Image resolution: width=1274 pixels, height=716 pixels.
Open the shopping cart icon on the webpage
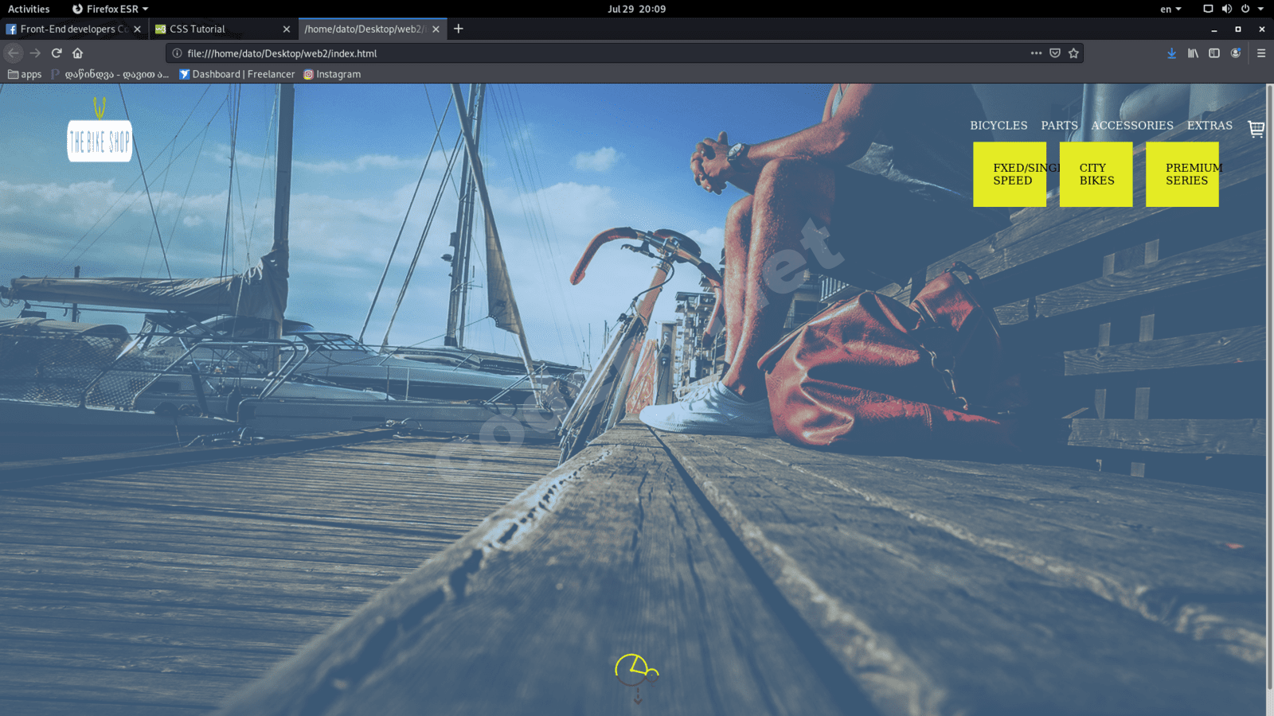[x=1256, y=128]
